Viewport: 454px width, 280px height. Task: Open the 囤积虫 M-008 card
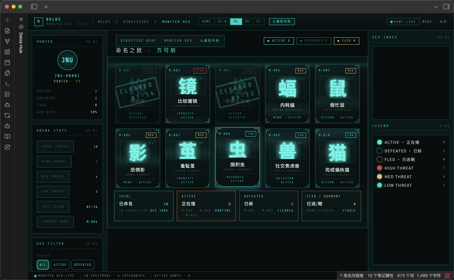click(x=238, y=157)
